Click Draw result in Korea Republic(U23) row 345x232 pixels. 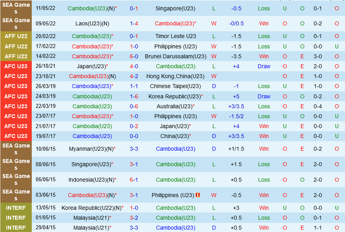[x=264, y=96]
